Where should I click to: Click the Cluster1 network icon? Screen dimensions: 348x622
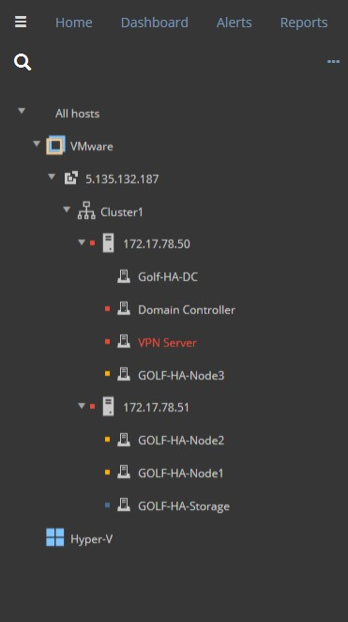tap(86, 211)
